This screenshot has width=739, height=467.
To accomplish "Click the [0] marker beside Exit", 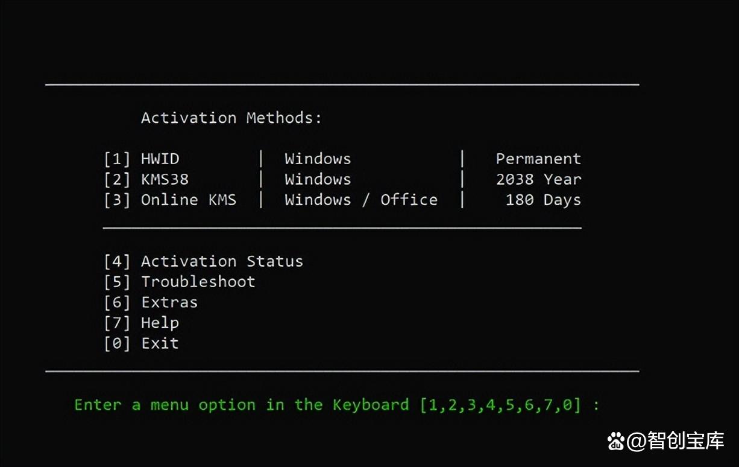I will tap(117, 344).
